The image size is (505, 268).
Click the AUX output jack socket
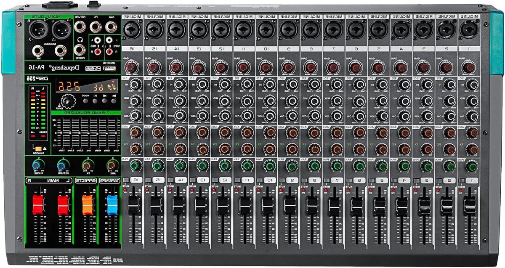tap(111, 28)
